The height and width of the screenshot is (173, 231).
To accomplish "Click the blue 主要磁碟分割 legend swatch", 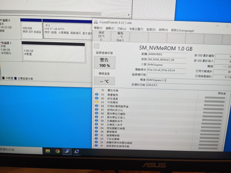I will [x=15, y=78].
